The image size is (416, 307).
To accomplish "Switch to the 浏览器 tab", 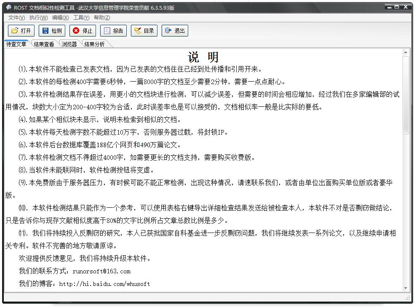I will 69,44.
